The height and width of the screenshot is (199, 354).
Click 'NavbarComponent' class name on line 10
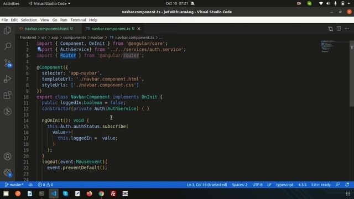(90, 97)
